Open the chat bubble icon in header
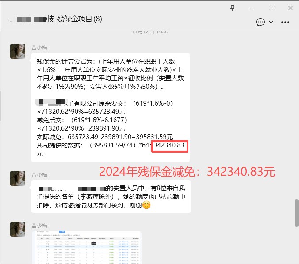Screen dimensions: 299x264 (260, 22)
